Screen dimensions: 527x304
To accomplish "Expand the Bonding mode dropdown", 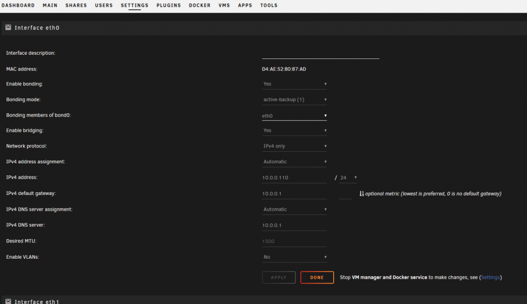I will click(x=295, y=100).
